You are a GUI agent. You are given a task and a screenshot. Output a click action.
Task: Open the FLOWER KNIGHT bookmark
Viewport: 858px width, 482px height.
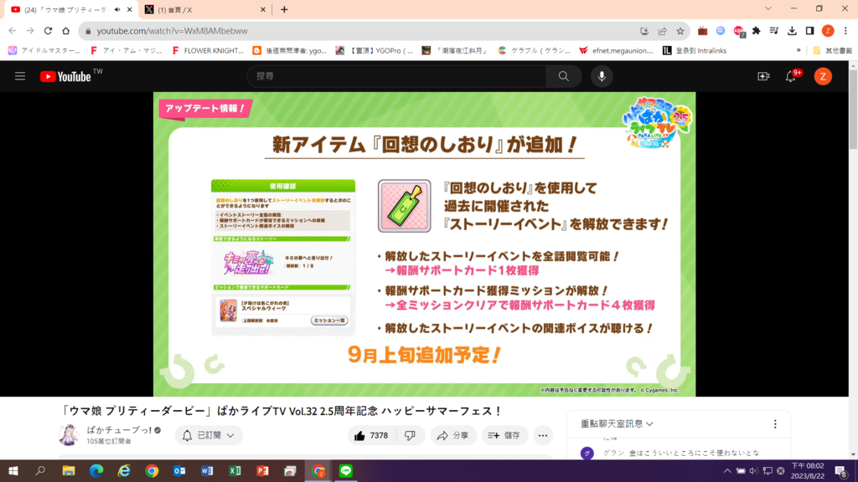click(208, 51)
